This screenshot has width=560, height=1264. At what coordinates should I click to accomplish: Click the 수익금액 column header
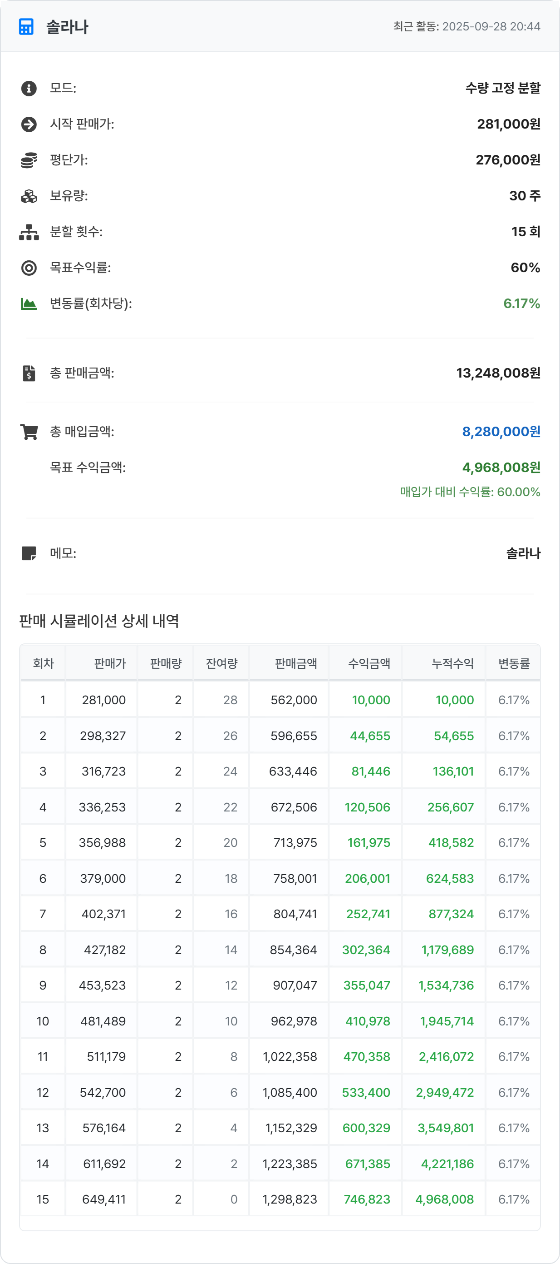369,663
